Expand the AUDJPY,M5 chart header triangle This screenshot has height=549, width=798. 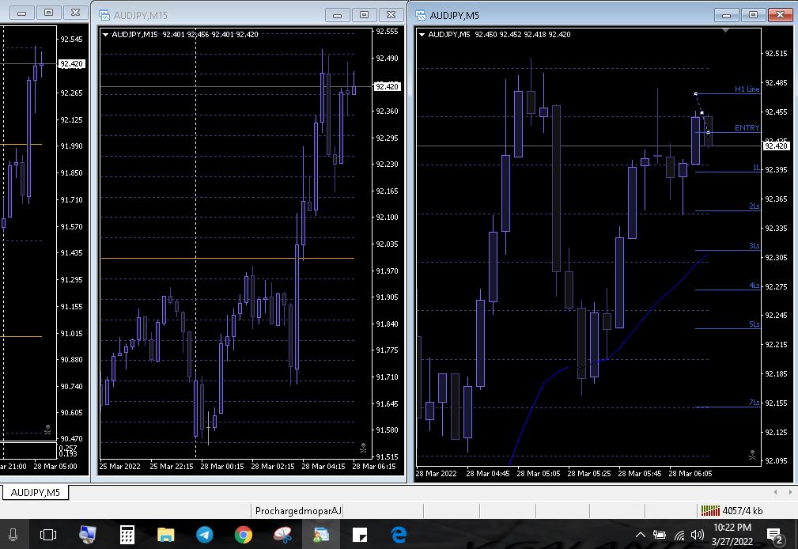click(x=422, y=35)
